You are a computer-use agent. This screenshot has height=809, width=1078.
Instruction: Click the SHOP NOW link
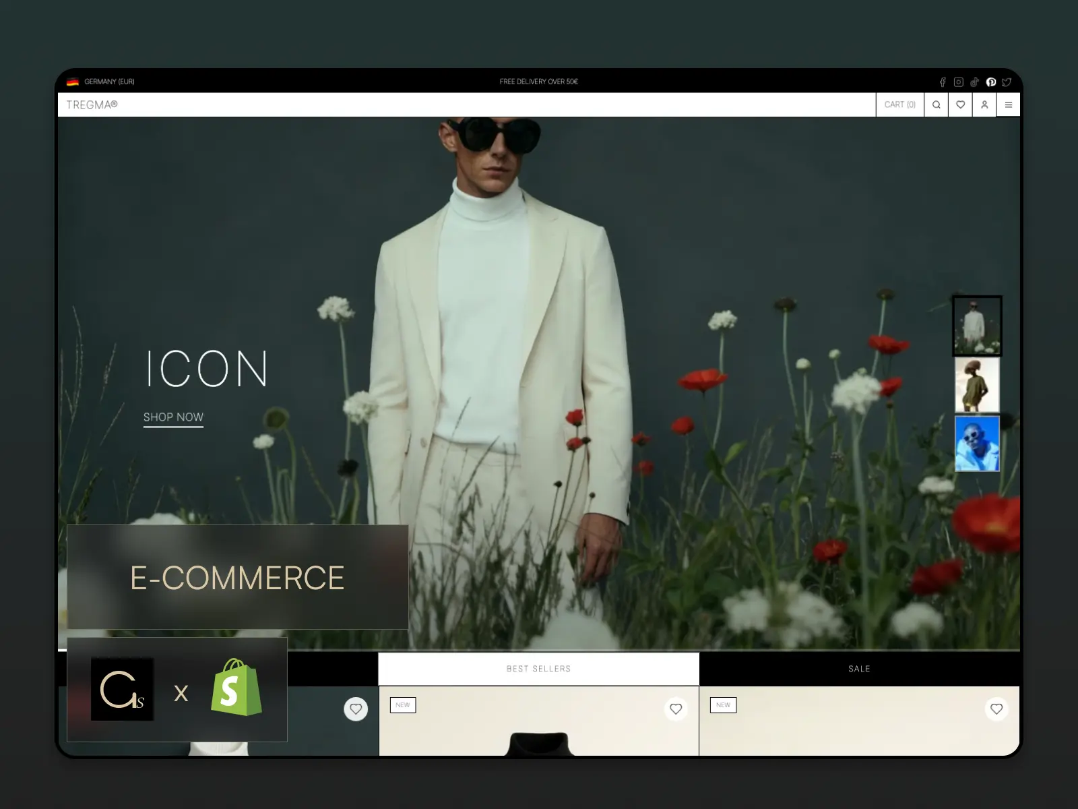tap(173, 417)
